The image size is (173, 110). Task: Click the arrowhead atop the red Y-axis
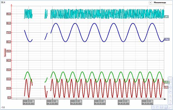click(x=11, y=5)
